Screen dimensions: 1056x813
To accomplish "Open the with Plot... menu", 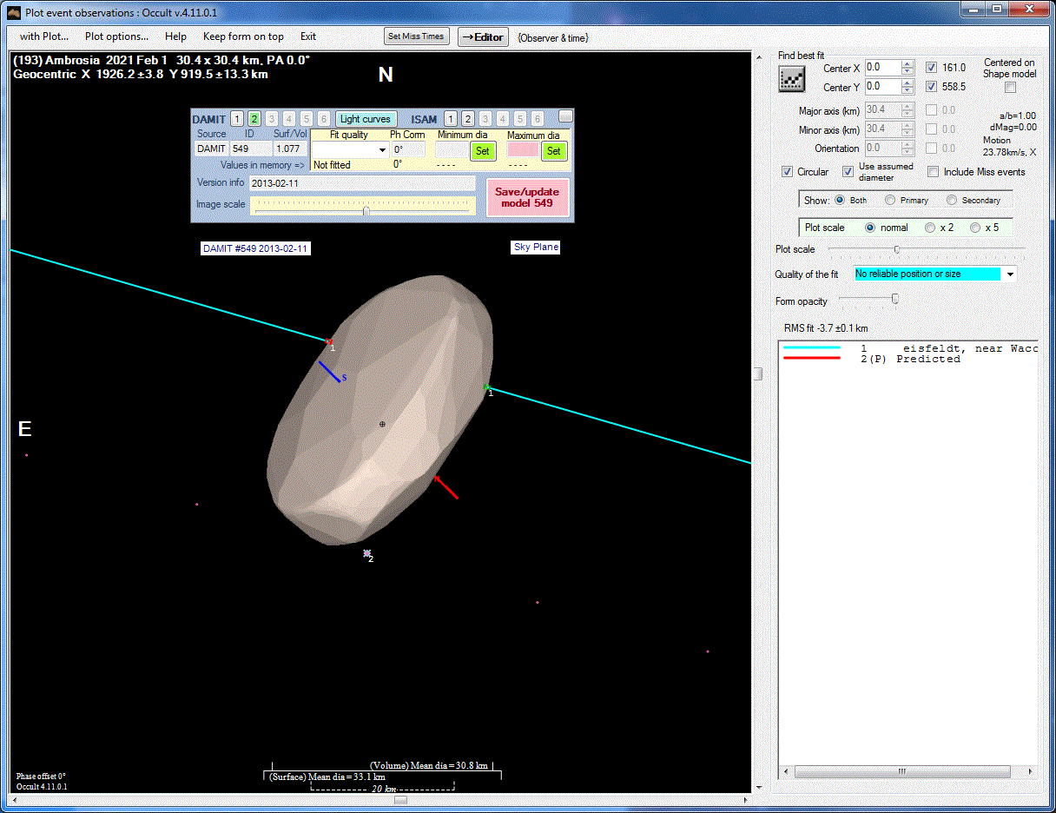I will [45, 36].
